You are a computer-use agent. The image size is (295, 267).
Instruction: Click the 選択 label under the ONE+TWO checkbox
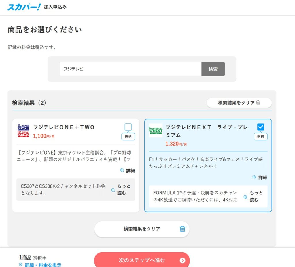[x=128, y=137]
